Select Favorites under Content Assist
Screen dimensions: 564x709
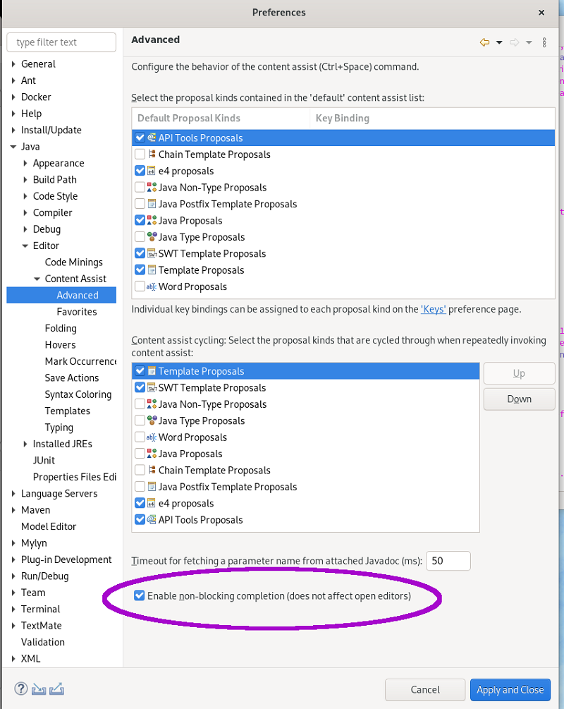[77, 312]
